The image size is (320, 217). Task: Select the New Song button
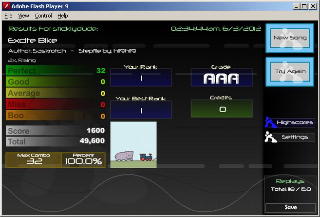pyautogui.click(x=290, y=38)
